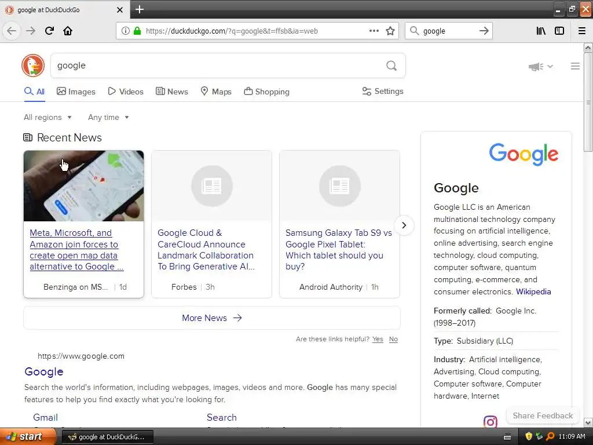Click the google at DuckDuckGo taskbar button
Image resolution: width=593 pixels, height=445 pixels.
(107, 437)
